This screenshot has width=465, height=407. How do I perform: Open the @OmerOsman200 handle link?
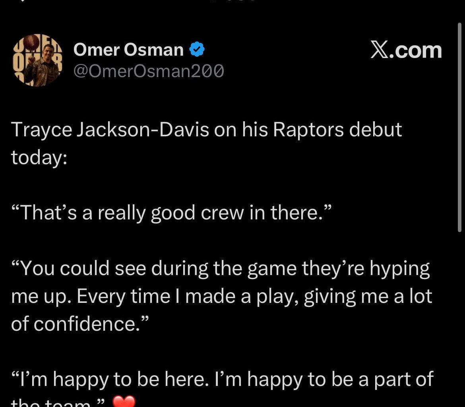coord(149,71)
